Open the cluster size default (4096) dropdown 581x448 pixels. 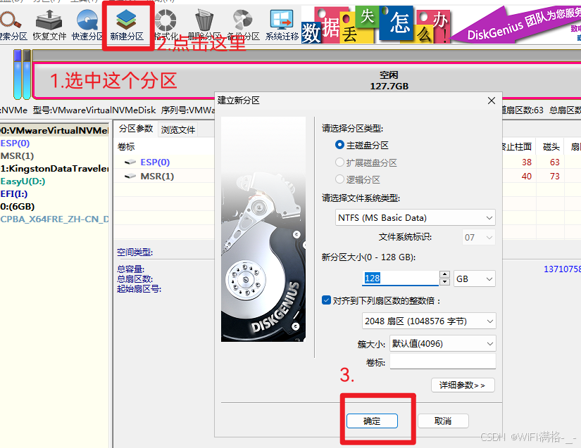(x=442, y=344)
